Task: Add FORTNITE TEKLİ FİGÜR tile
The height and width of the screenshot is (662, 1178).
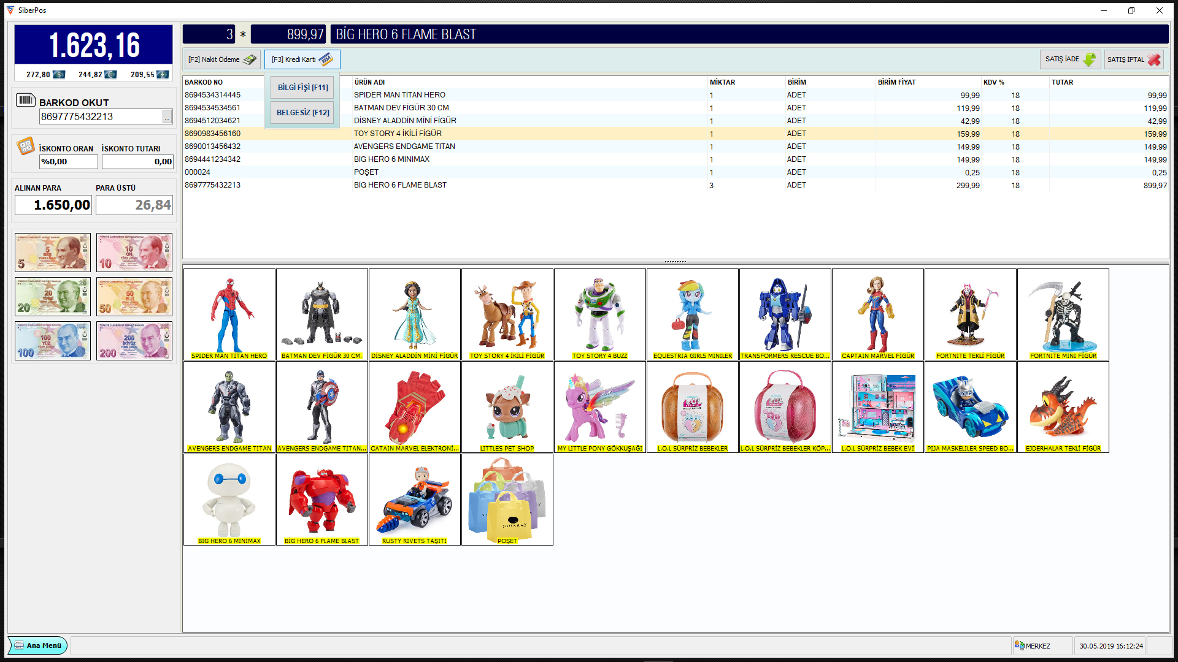Action: [971, 314]
